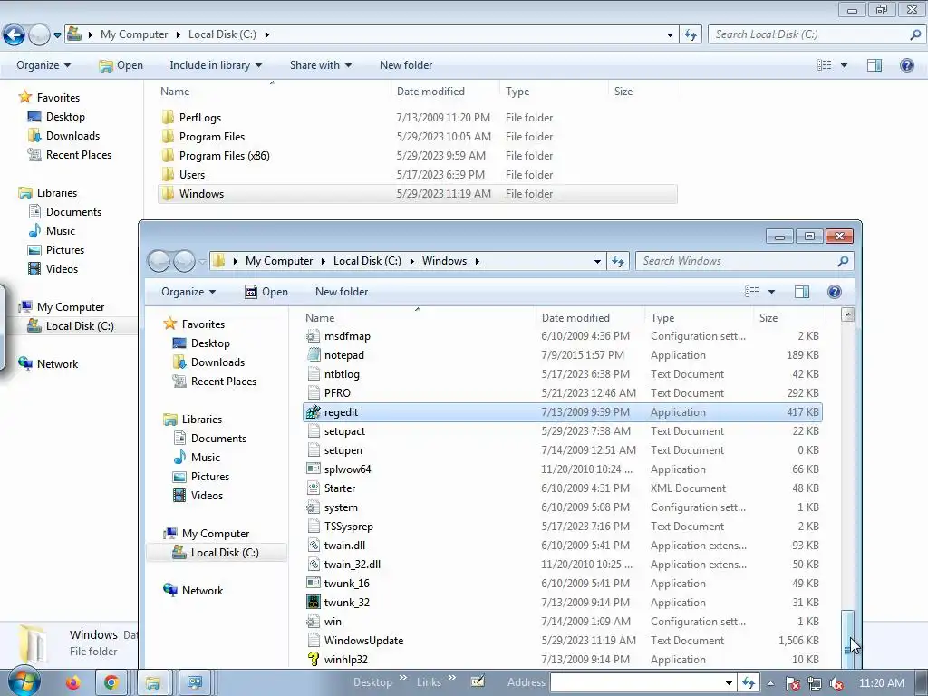
Task: Open the Organize menu in the Windows folder window
Action: click(x=188, y=292)
